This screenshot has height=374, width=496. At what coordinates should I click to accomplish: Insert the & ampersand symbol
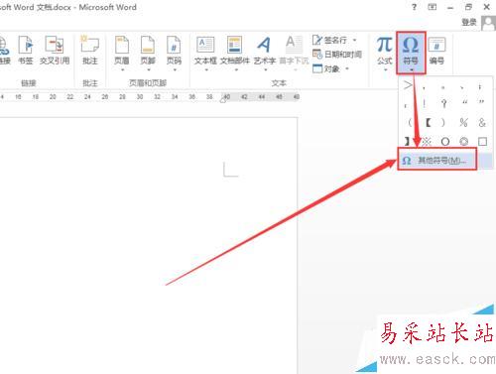click(482, 123)
